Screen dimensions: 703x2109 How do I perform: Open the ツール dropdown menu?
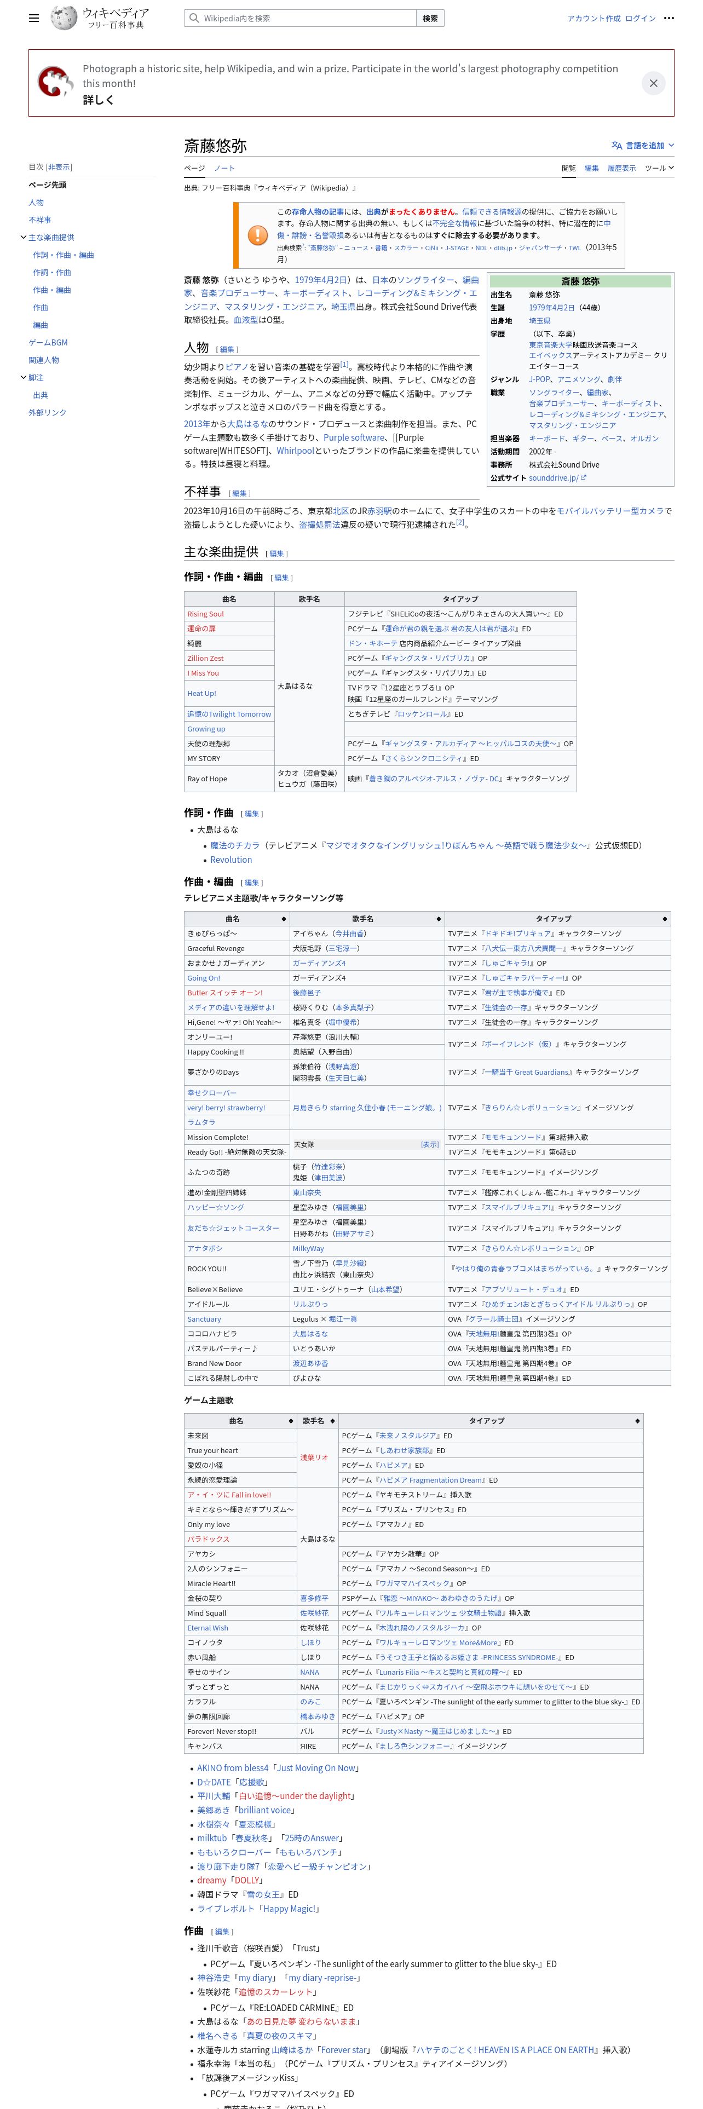(659, 168)
